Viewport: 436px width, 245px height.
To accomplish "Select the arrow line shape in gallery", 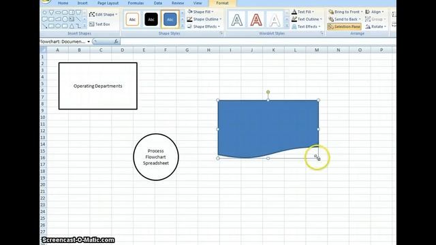I will (44, 26).
